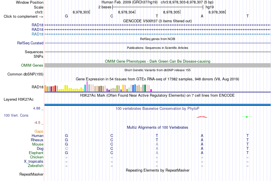
Task: Open 'H3K27Ac Mark' ENCODE track title
Action: click(x=157, y=96)
